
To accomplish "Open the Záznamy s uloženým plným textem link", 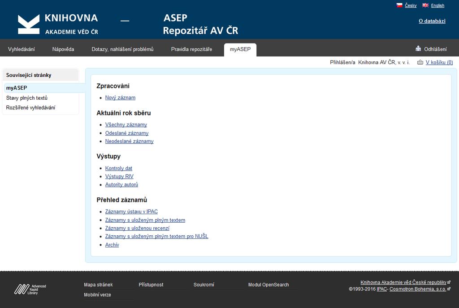I will (x=145, y=220).
